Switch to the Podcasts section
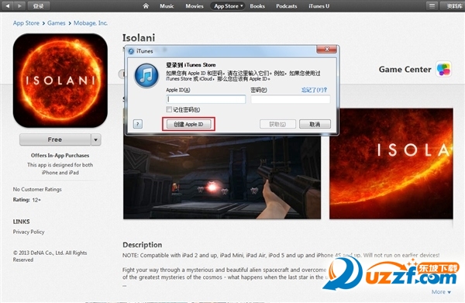465x303 pixels. pos(286,6)
